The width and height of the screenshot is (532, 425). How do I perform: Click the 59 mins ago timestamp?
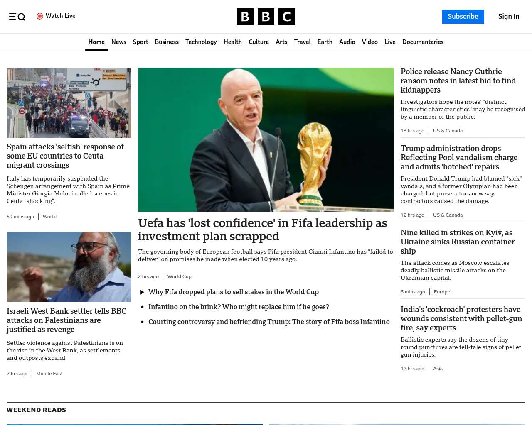coord(20,217)
